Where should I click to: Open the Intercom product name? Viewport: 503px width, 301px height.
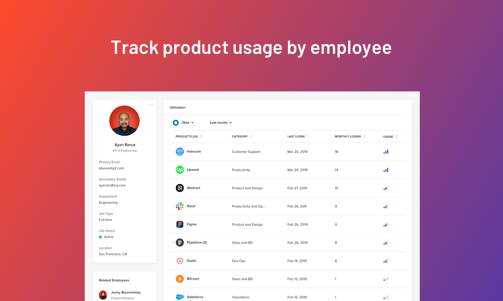click(194, 152)
